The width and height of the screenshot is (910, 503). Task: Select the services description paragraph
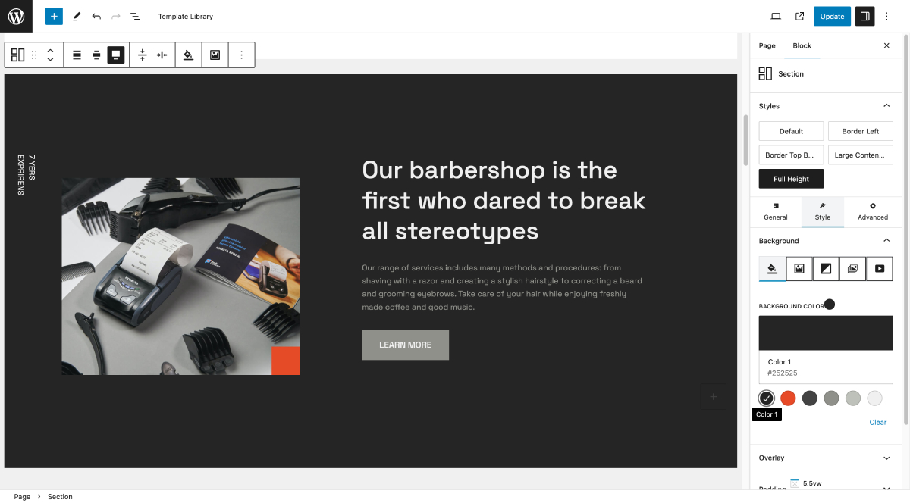[x=503, y=287]
